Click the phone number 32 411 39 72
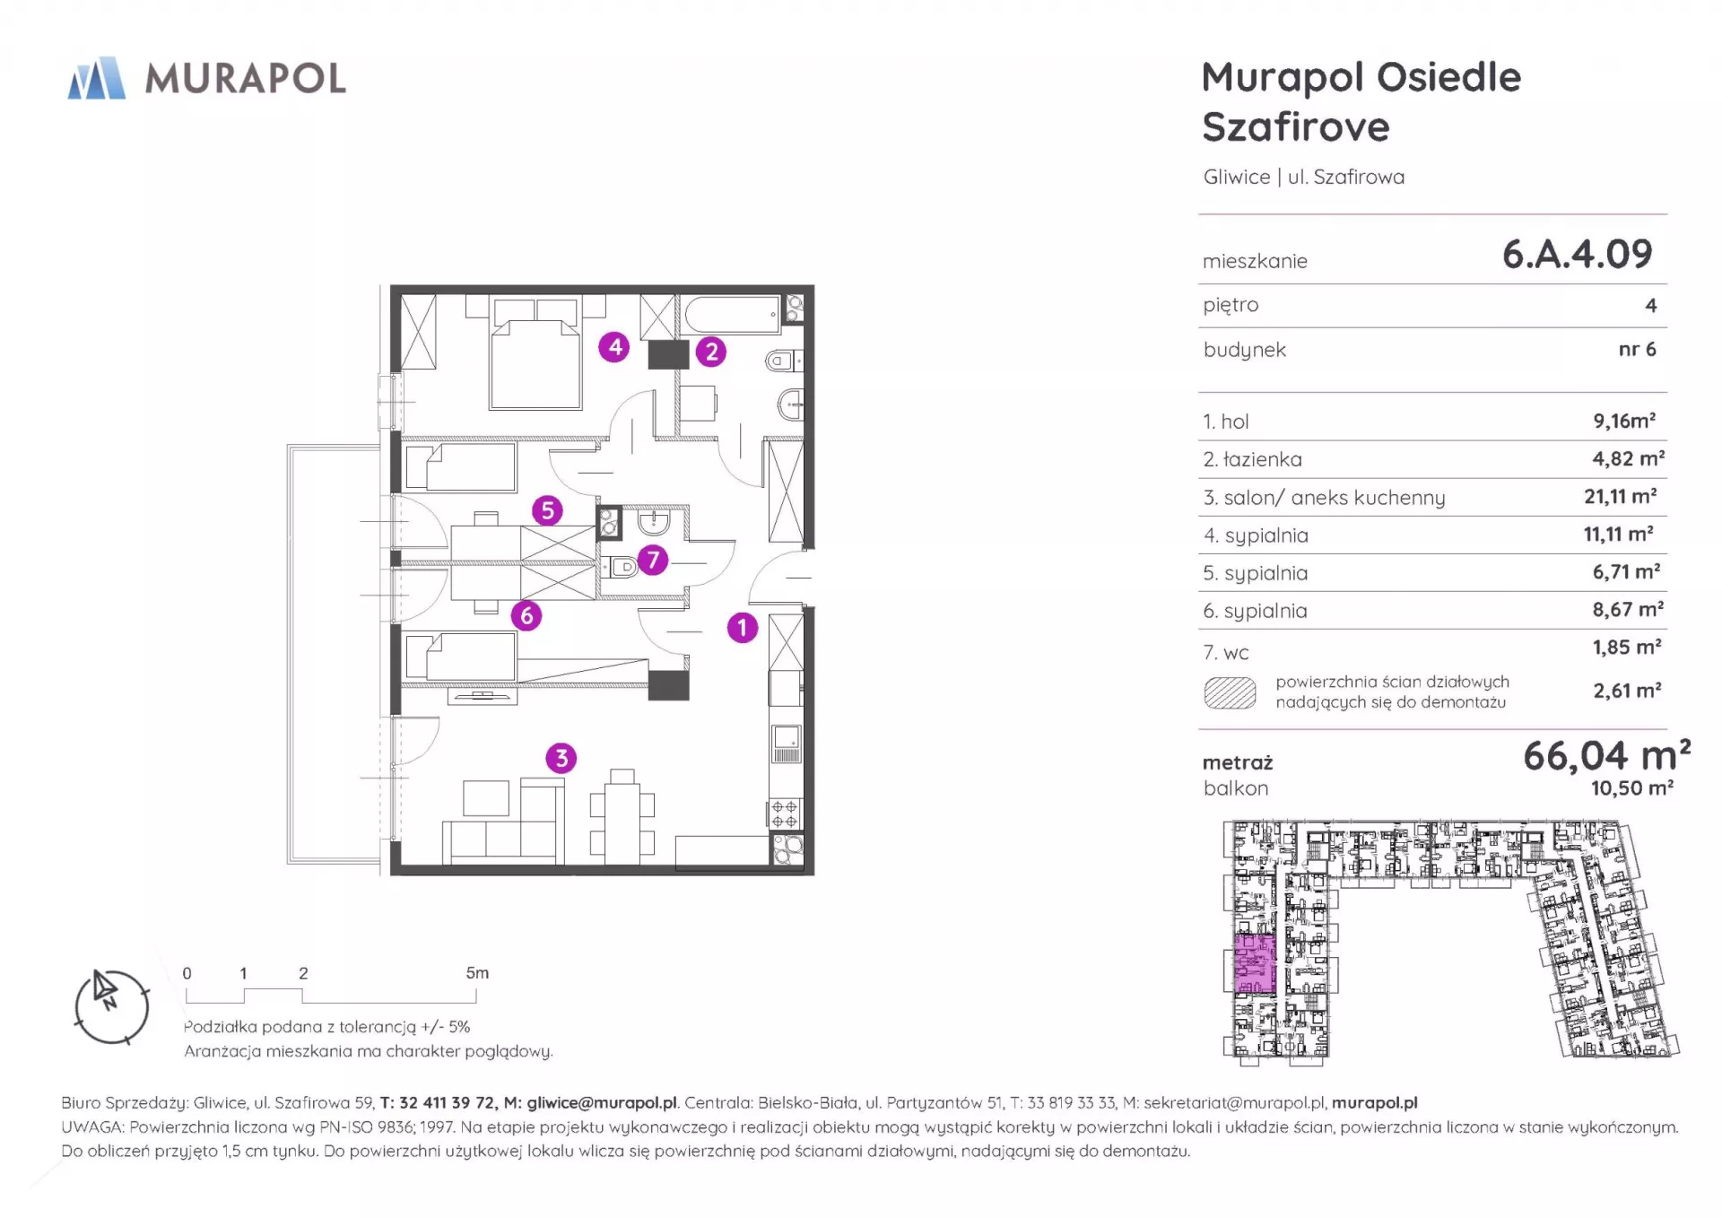The height and width of the screenshot is (1218, 1722). [x=447, y=1103]
